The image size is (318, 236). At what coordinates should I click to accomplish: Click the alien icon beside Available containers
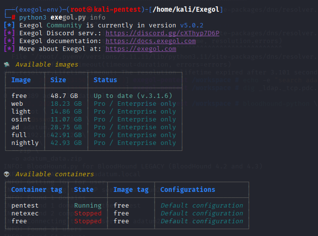7,174
